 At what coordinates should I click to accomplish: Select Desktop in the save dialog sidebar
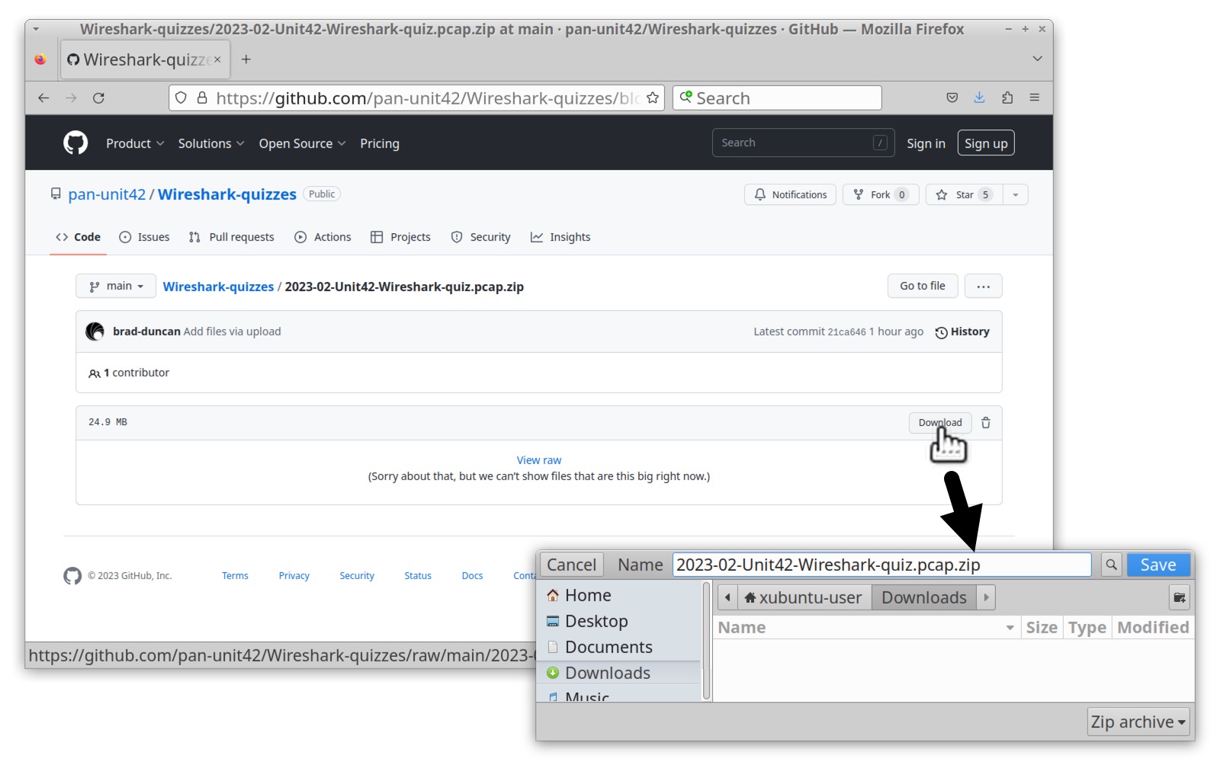click(620, 621)
